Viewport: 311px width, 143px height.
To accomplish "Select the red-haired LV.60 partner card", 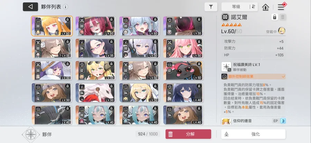I will click(x=95, y=26).
